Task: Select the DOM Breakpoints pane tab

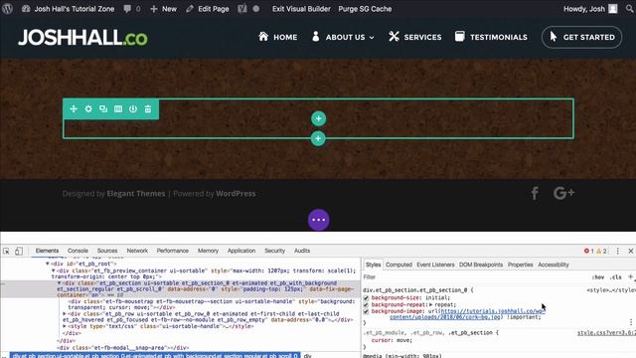Action: coord(481,265)
